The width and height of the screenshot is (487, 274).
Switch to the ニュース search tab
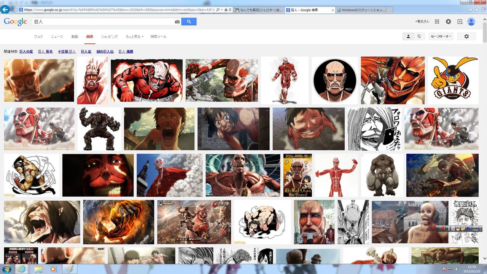(57, 37)
